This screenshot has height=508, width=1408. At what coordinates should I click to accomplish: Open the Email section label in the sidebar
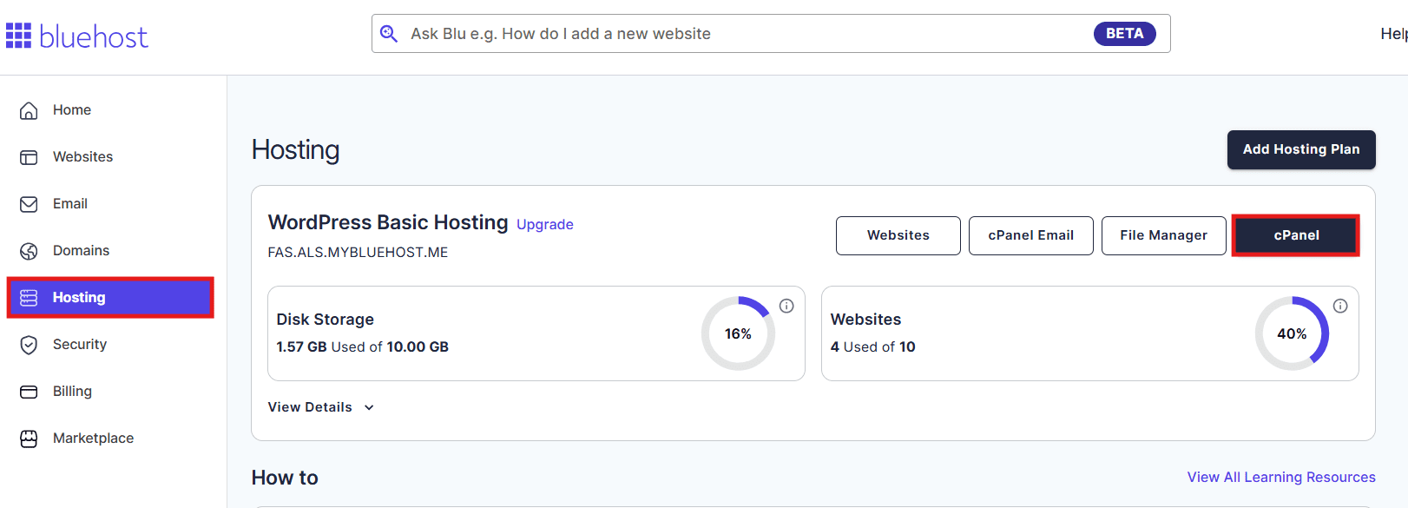pyautogui.click(x=70, y=204)
